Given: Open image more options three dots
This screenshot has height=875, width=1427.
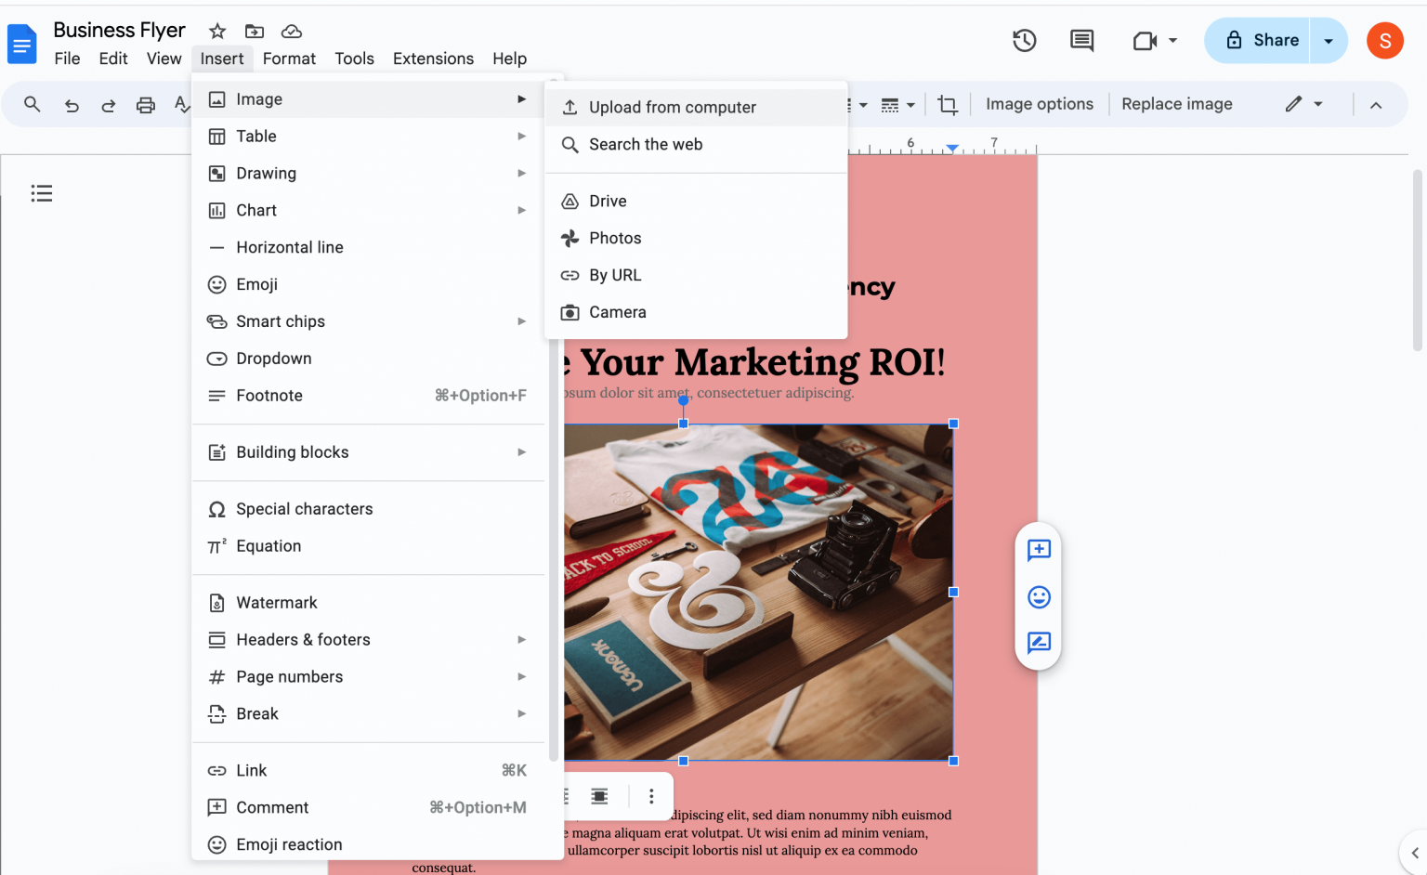Looking at the screenshot, I should [x=651, y=796].
